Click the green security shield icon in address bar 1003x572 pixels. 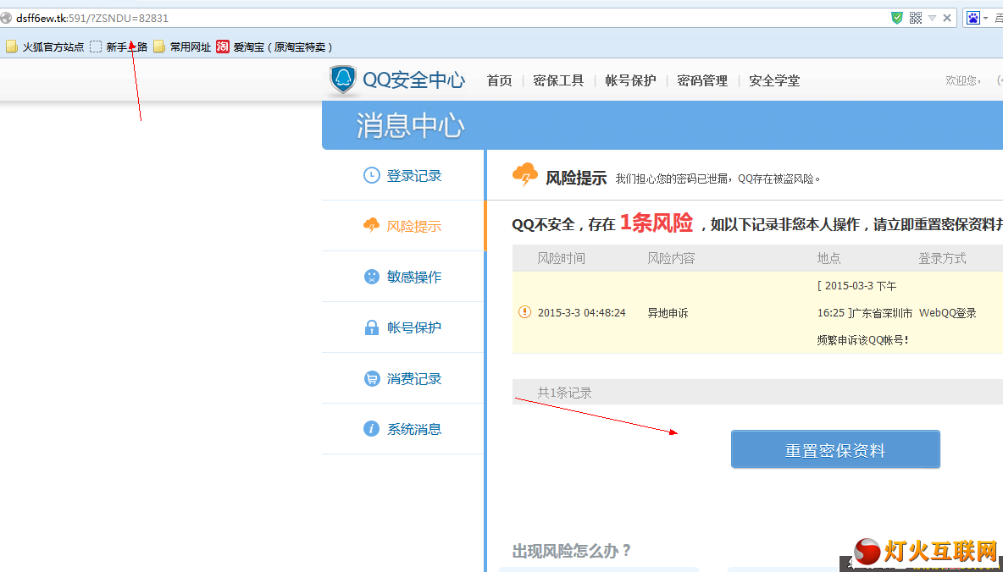coord(897,18)
